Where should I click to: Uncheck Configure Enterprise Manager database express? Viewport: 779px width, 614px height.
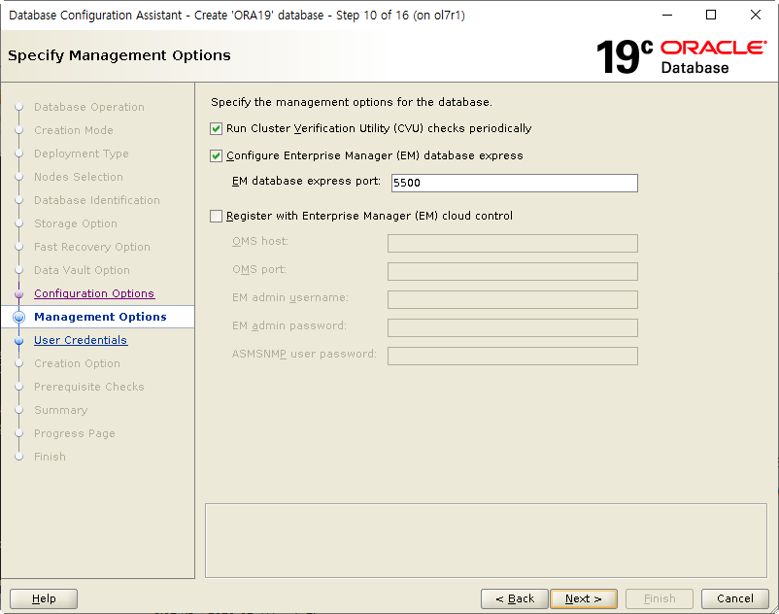click(x=216, y=155)
